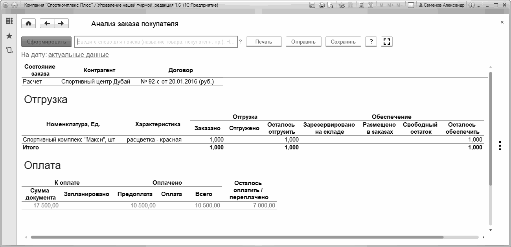The height and width of the screenshot is (247, 511).
Task: Select Спортивный комплекс "Макси", шт row
Action: [69, 139]
